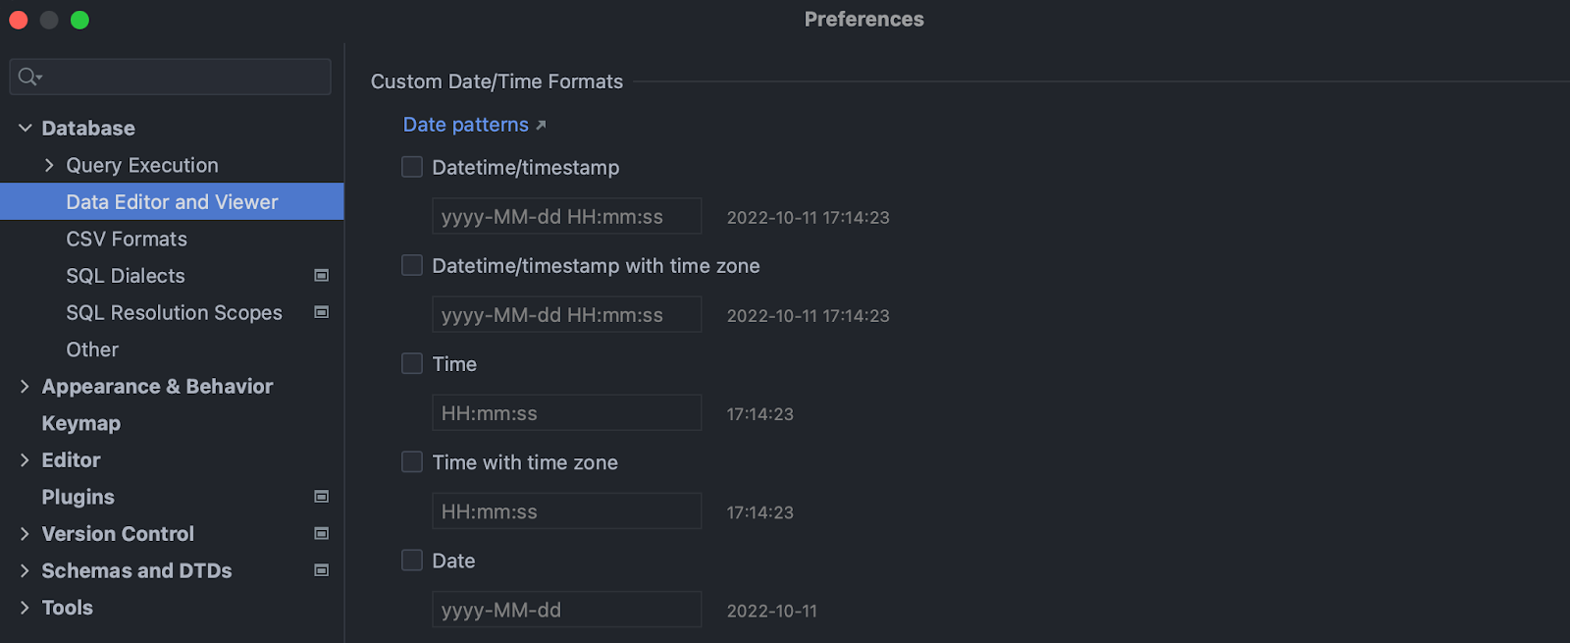The width and height of the screenshot is (1570, 643).
Task: Click project-level icon beside Schemas and DTDs
Action: (321, 570)
